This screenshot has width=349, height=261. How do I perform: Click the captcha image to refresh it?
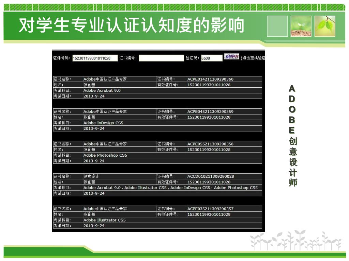coord(231,57)
